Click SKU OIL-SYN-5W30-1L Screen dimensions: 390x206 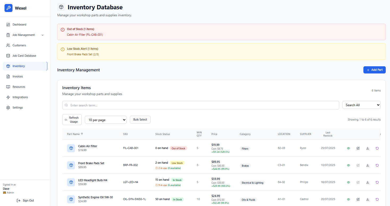click(x=134, y=199)
